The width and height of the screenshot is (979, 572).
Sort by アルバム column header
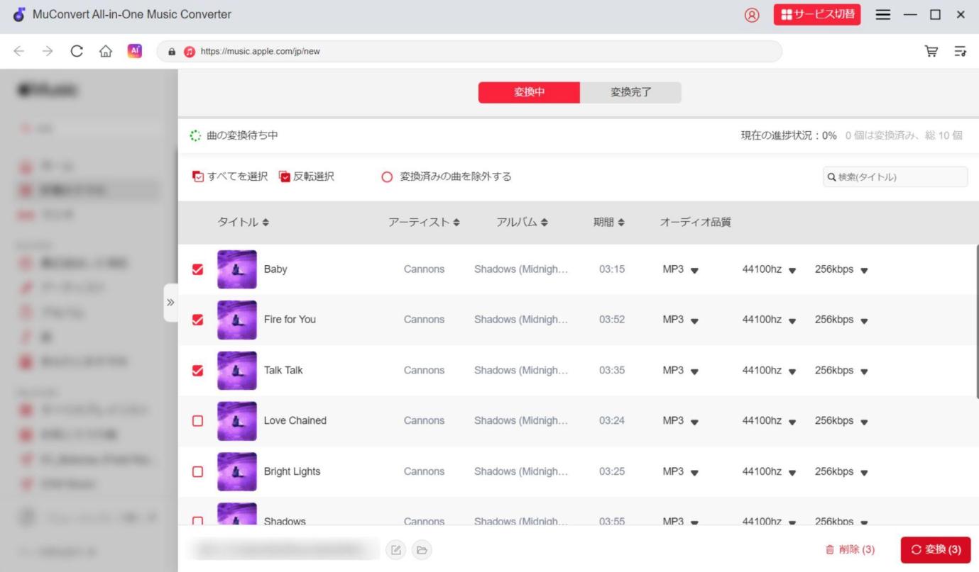(522, 223)
